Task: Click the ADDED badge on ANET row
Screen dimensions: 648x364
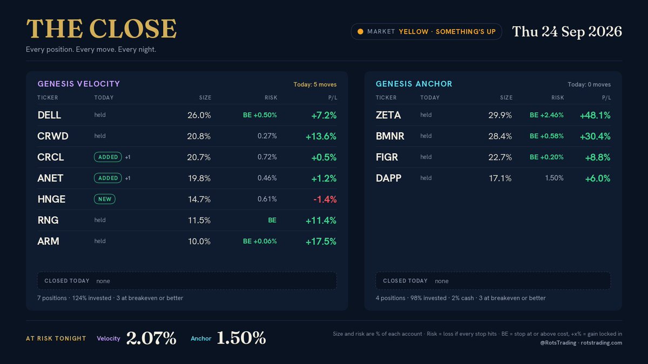Action: tap(108, 178)
